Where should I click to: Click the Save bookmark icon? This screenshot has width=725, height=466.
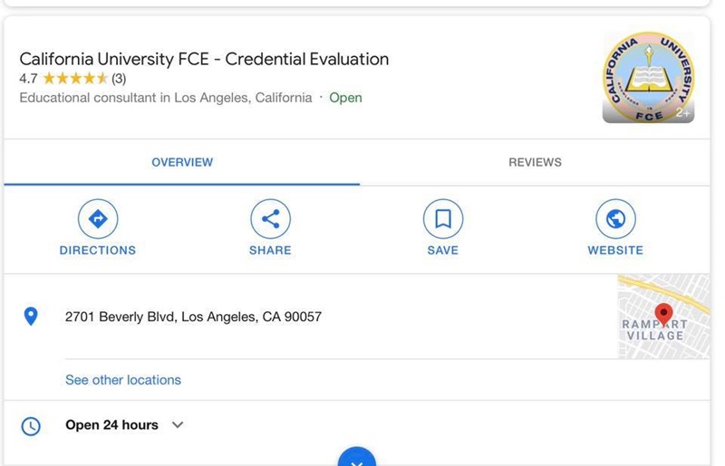[x=443, y=219]
